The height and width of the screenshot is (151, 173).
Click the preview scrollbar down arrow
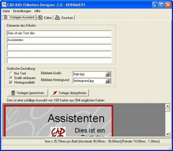coord(168,134)
